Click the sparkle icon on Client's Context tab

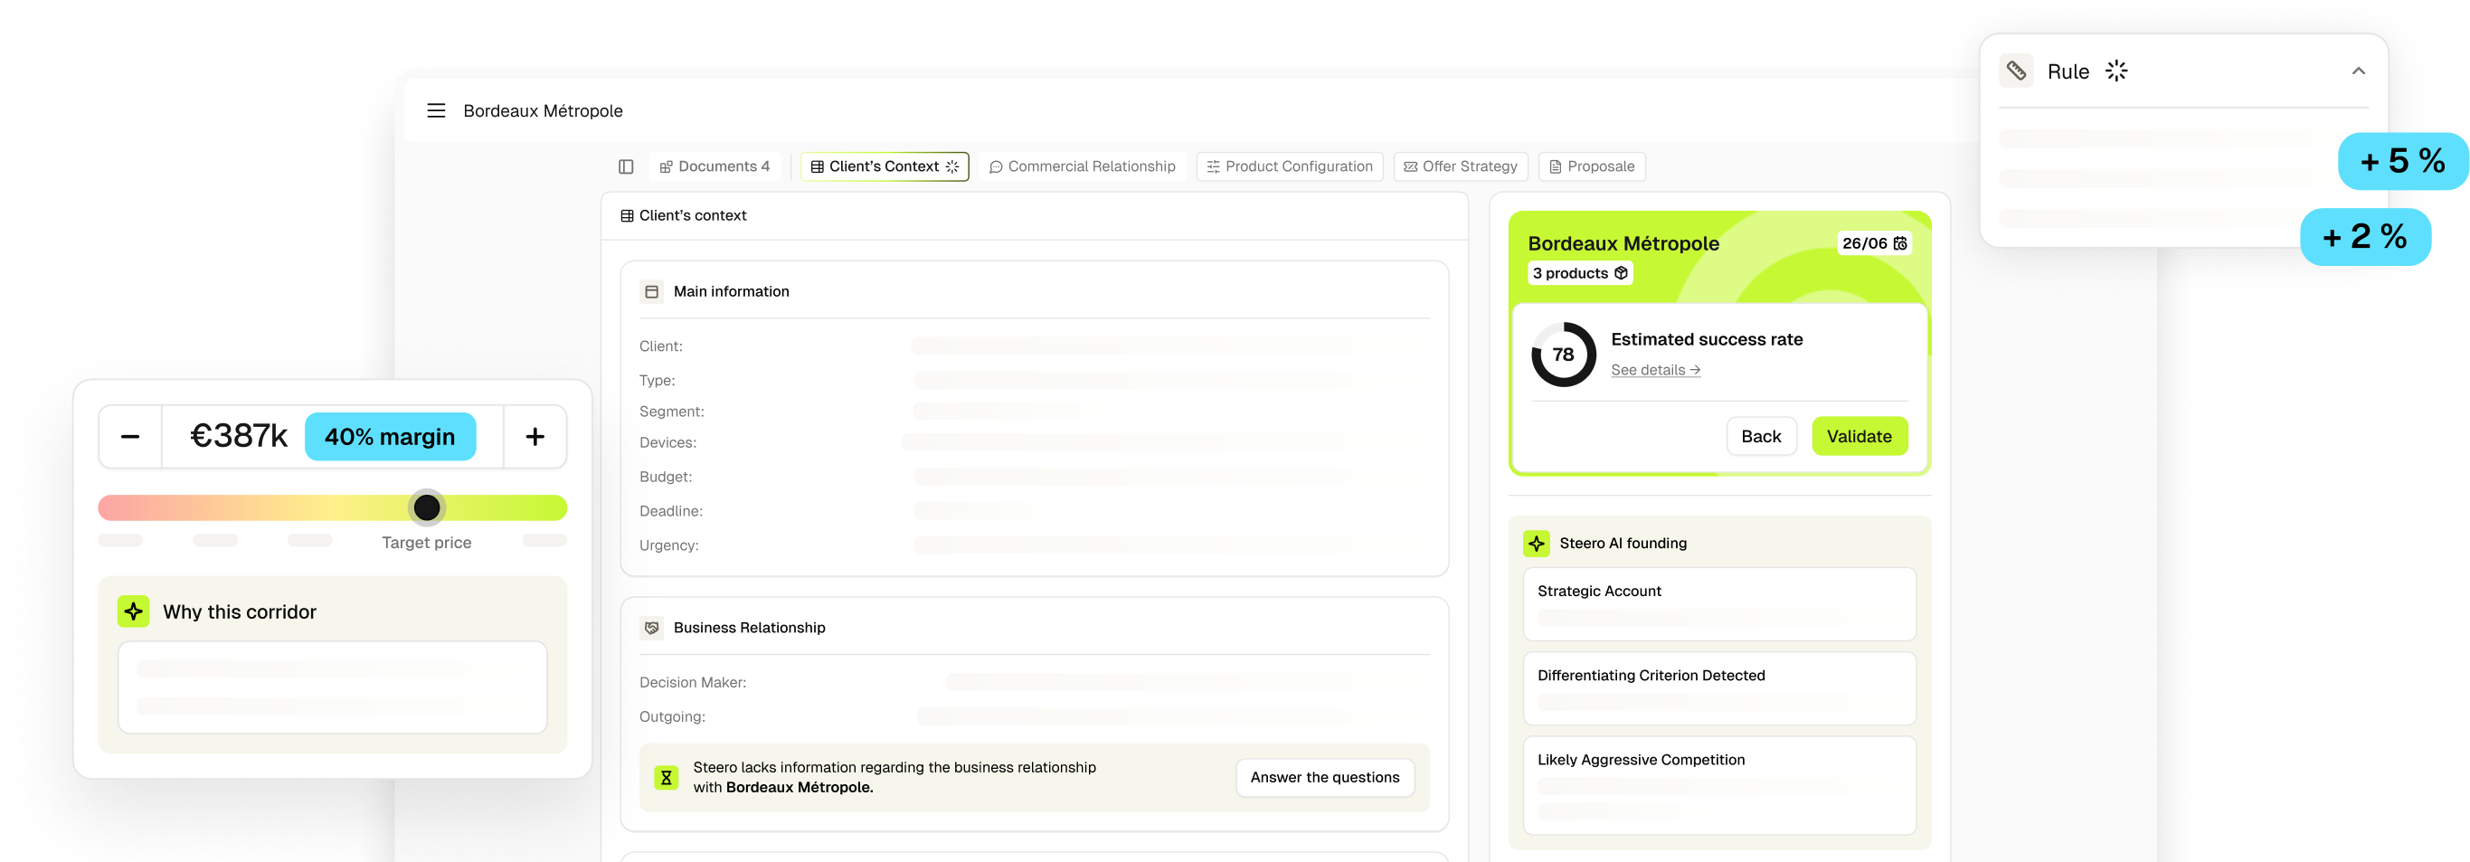[952, 166]
